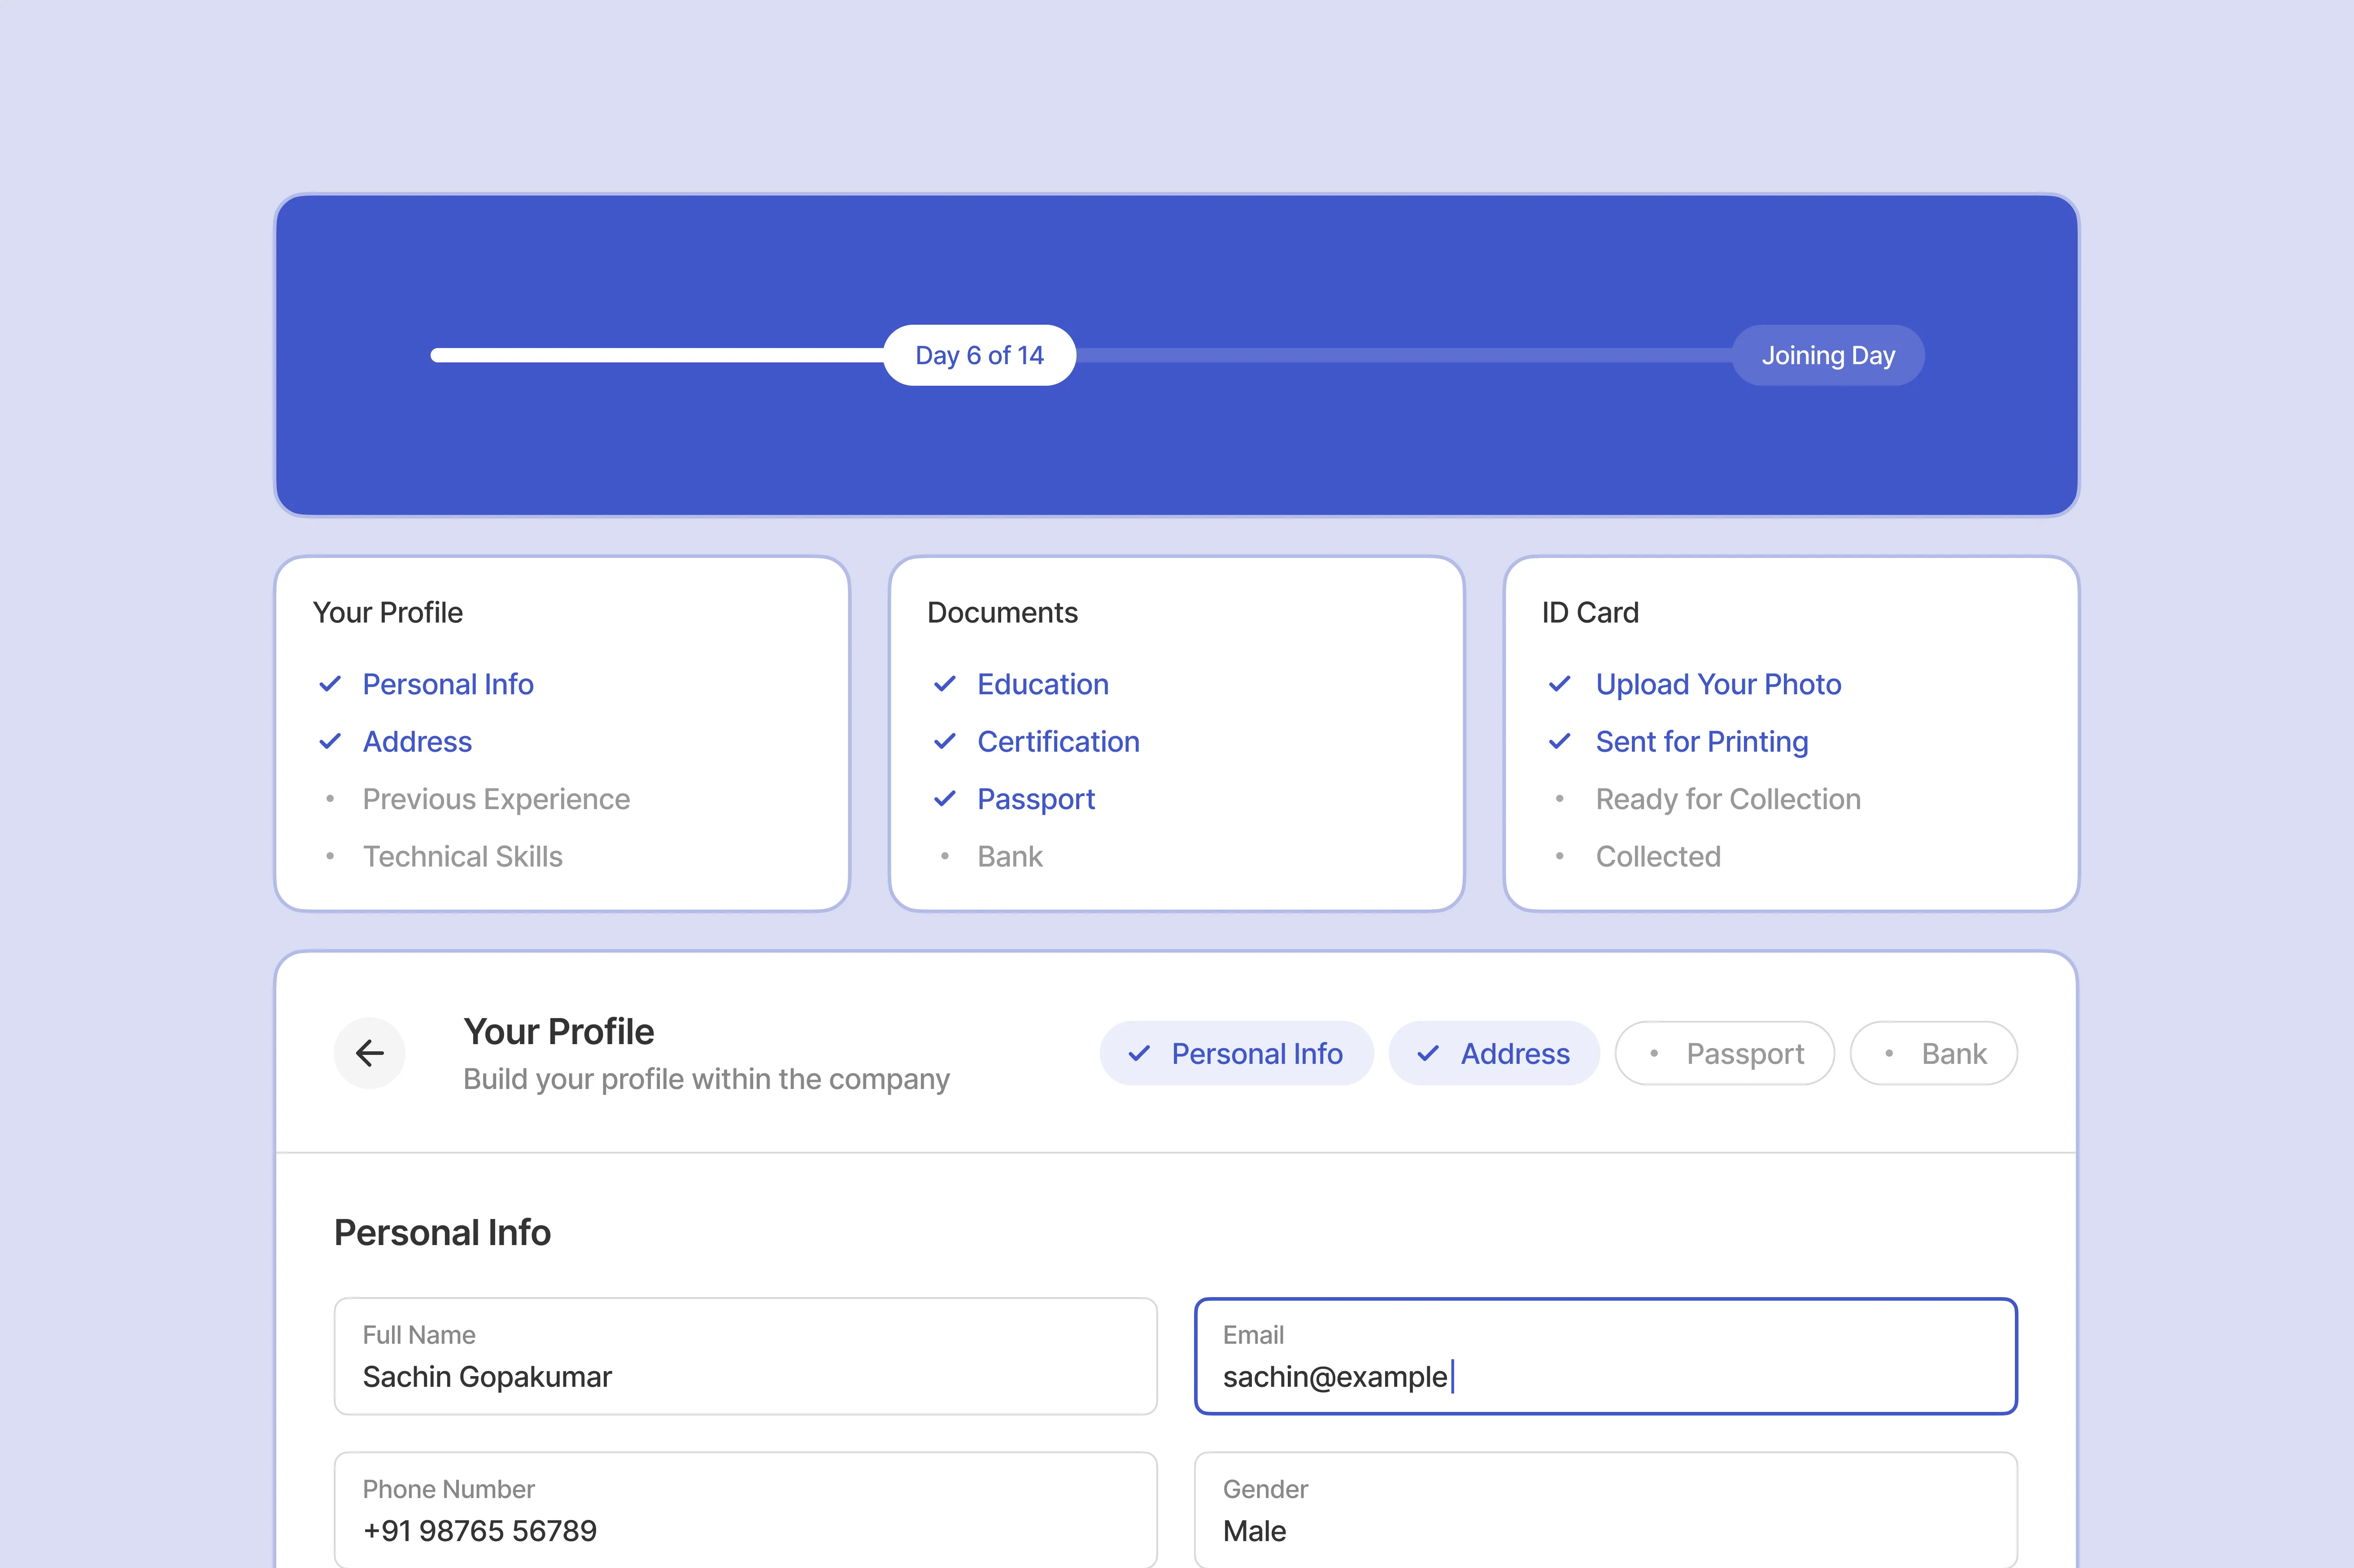Open Ready for Collection in ID Card card

click(x=1727, y=799)
